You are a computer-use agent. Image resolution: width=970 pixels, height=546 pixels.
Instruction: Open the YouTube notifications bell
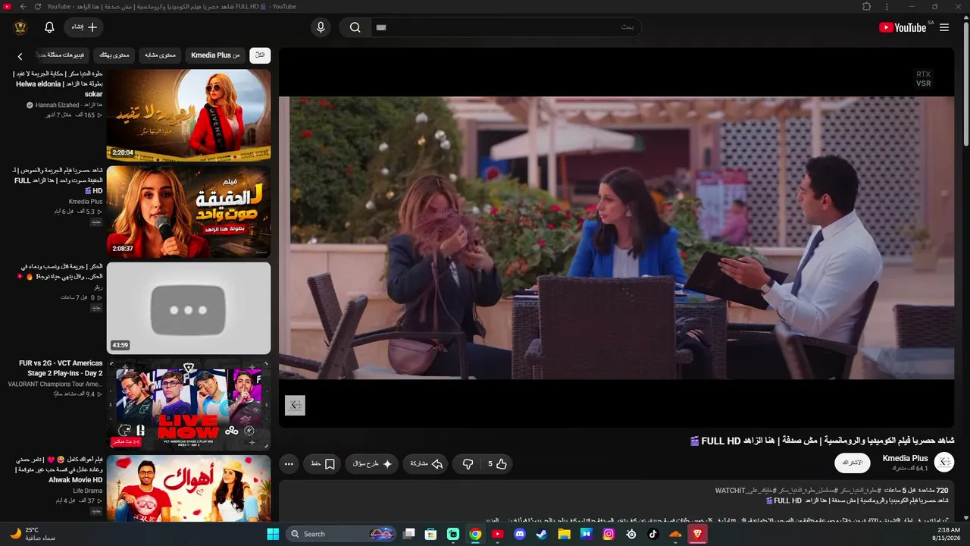49,27
